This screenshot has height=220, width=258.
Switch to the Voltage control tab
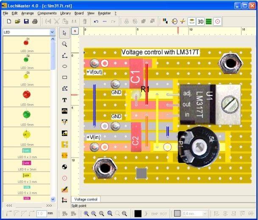86,199
